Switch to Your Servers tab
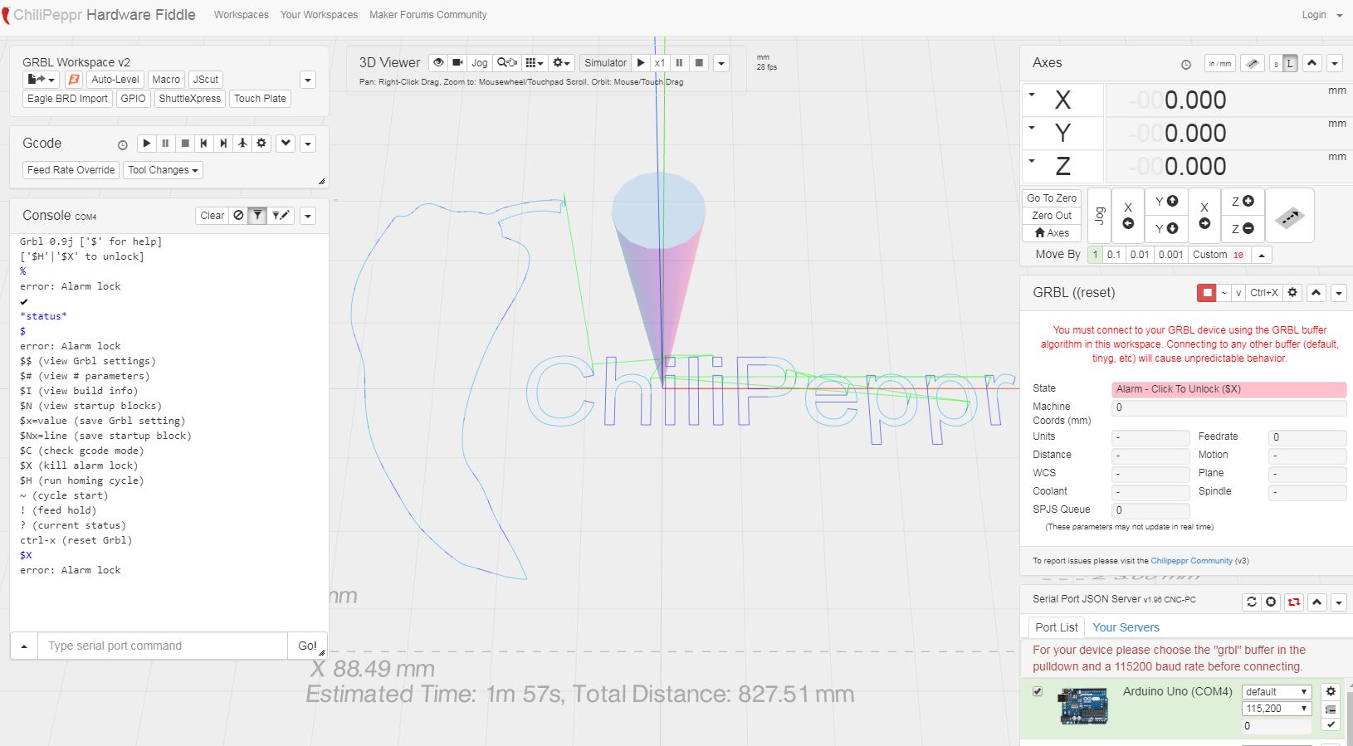 click(1126, 627)
